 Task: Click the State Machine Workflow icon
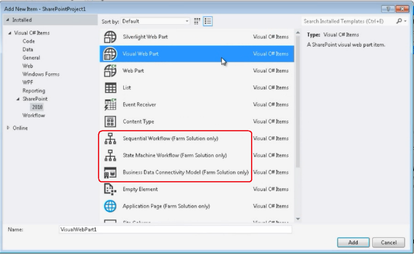coord(110,155)
